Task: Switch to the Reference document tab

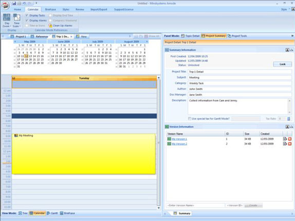Action: point(39,37)
